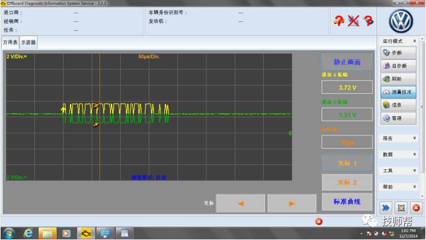Image resolution: width=426 pixels, height=240 pixels.
Task: Click the red exit icon bottom right
Action: coord(416,208)
